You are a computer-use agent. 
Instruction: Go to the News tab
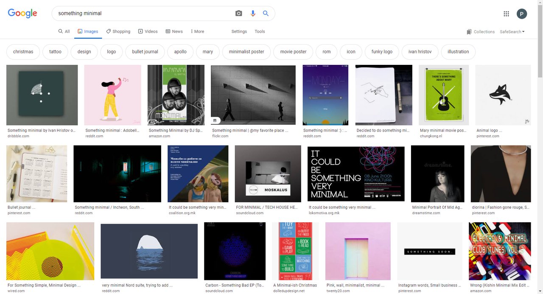174,31
